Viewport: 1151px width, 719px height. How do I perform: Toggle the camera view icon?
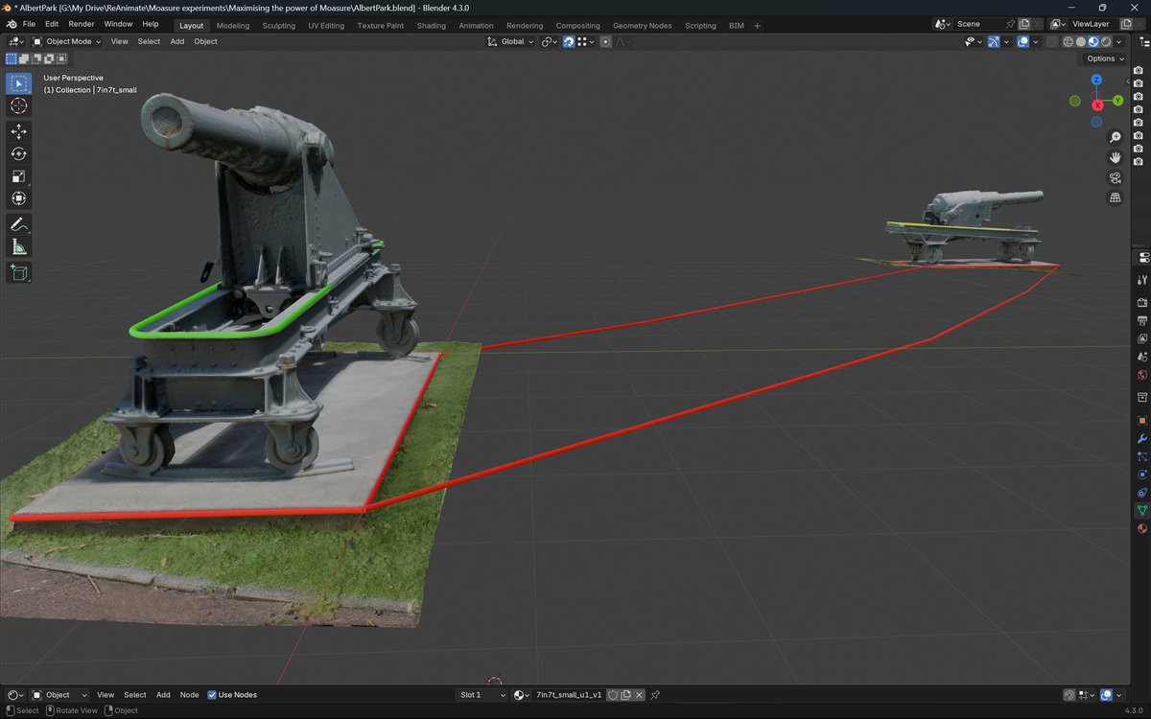(x=1115, y=177)
